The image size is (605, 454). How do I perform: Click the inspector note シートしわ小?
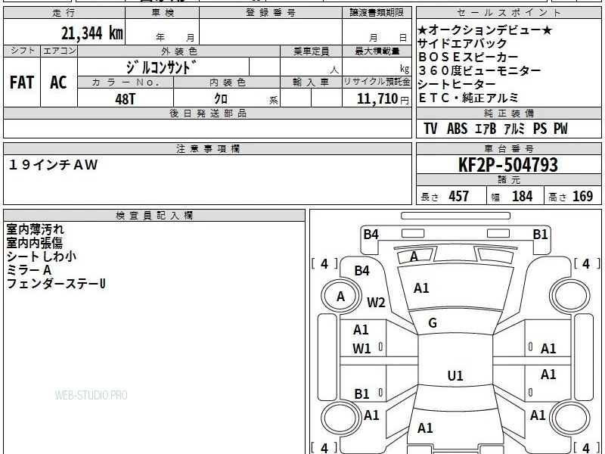(42, 257)
